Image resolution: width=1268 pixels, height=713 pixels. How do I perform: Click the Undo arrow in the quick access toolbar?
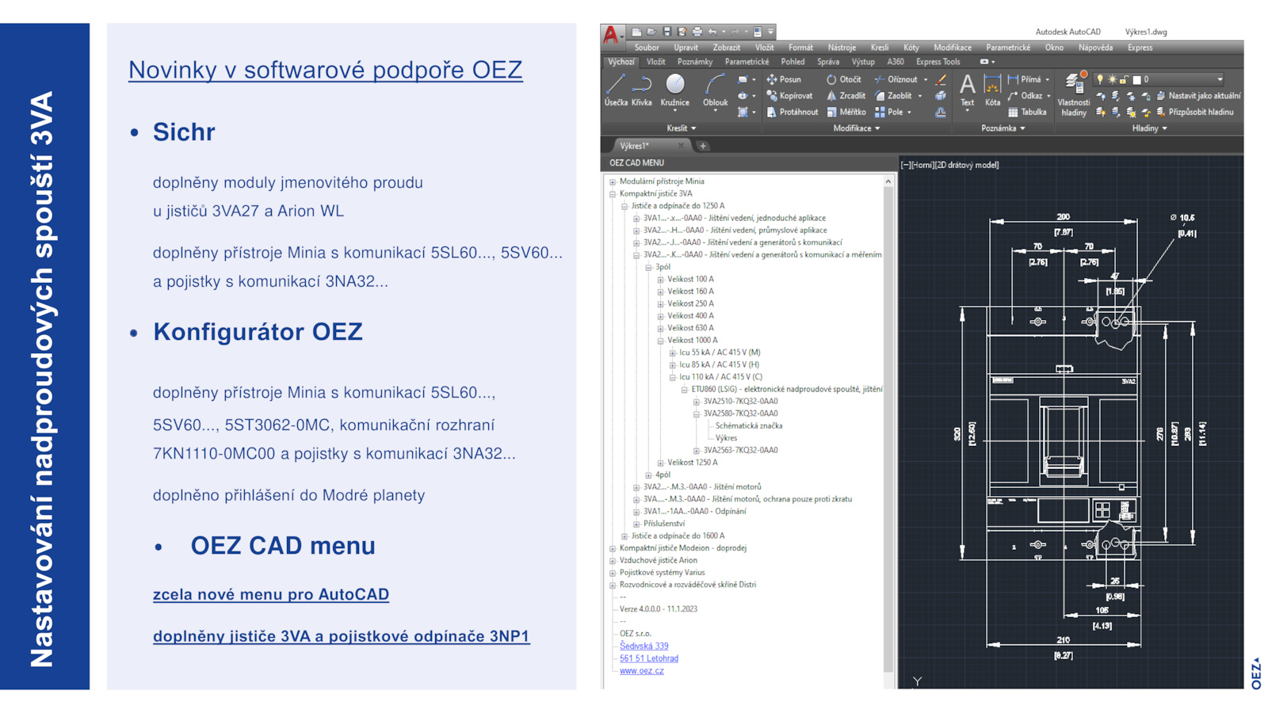(712, 32)
